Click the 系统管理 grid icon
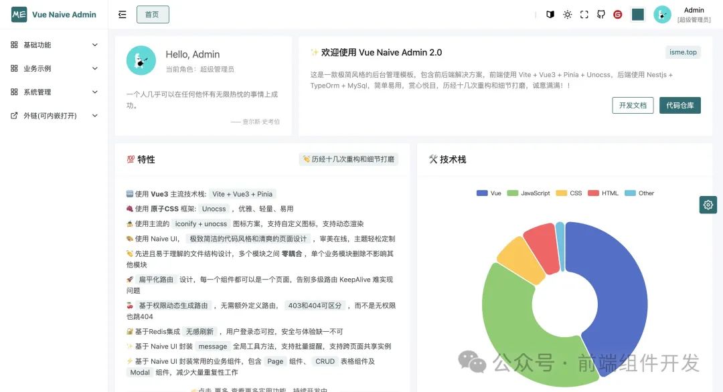The width and height of the screenshot is (723, 392). coord(14,92)
